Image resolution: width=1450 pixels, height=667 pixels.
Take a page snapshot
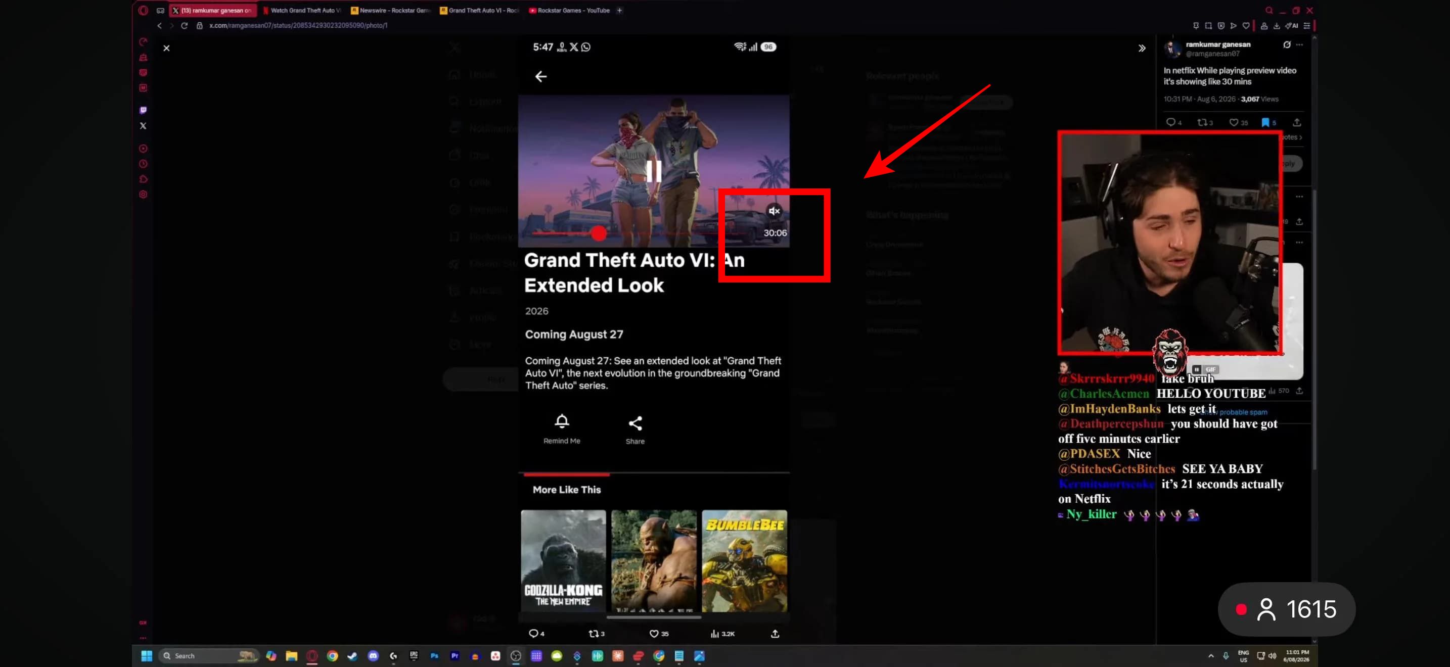[x=1208, y=25]
